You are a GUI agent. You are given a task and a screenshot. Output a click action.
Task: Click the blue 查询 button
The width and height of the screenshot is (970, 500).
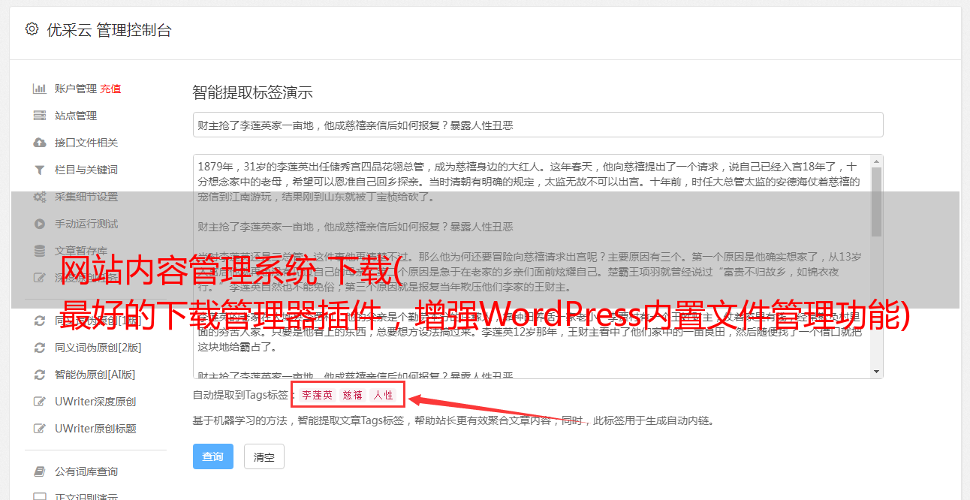coord(213,456)
